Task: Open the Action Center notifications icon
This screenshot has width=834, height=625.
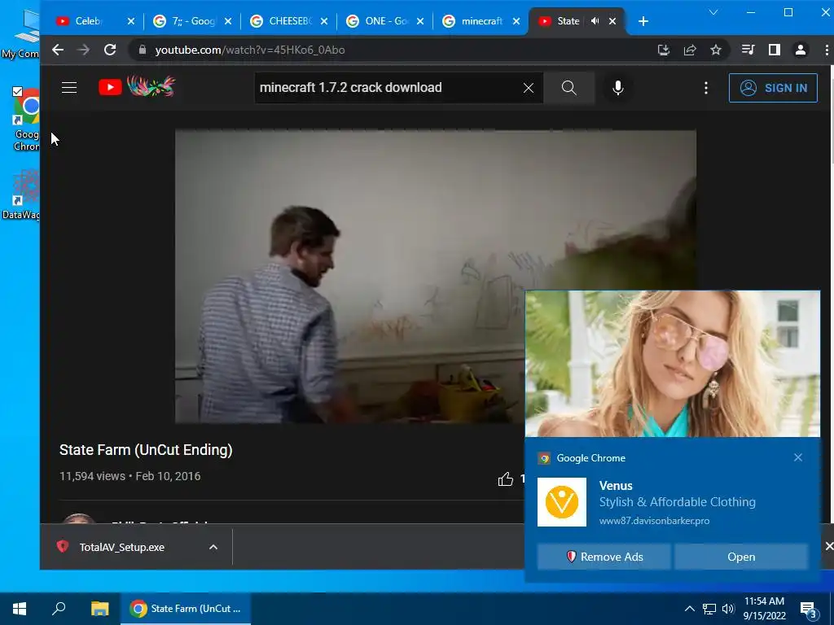Action: (x=808, y=609)
